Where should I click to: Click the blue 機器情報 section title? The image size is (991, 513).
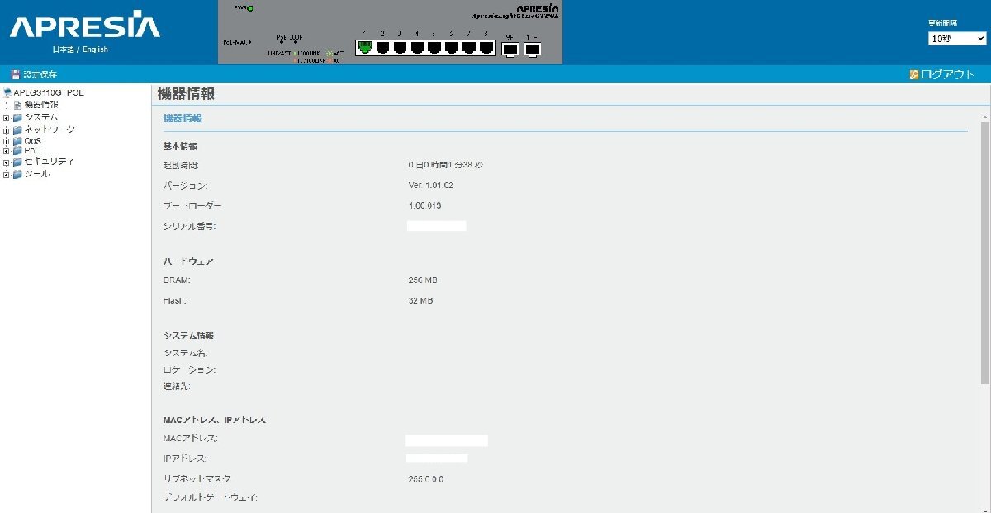pos(183,118)
